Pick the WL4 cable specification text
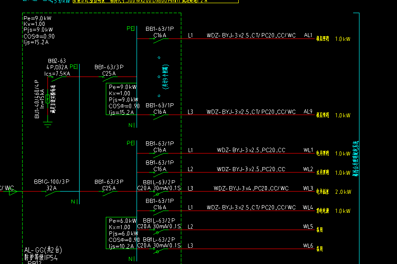397x264 pixels. tap(251, 207)
